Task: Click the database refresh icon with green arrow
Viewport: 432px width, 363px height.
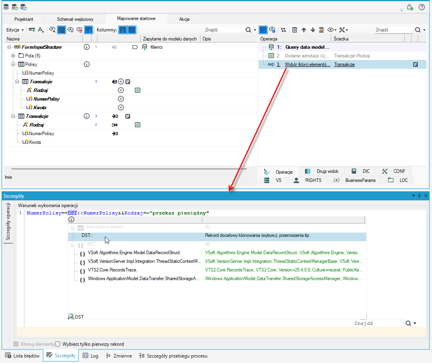Action: click(x=15, y=7)
